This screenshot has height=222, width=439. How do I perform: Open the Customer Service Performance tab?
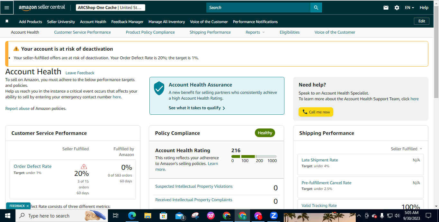82,32
